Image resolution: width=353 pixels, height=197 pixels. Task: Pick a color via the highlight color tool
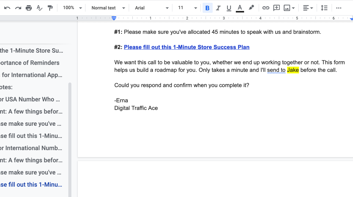coord(251,8)
